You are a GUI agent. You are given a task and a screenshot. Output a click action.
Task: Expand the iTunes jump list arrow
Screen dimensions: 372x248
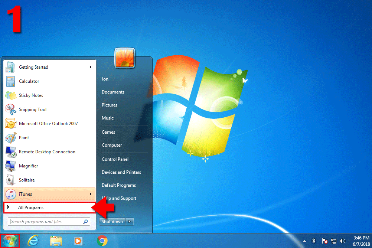tap(90, 194)
